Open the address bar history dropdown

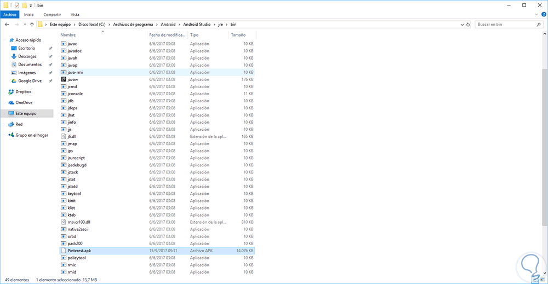[x=462, y=25]
